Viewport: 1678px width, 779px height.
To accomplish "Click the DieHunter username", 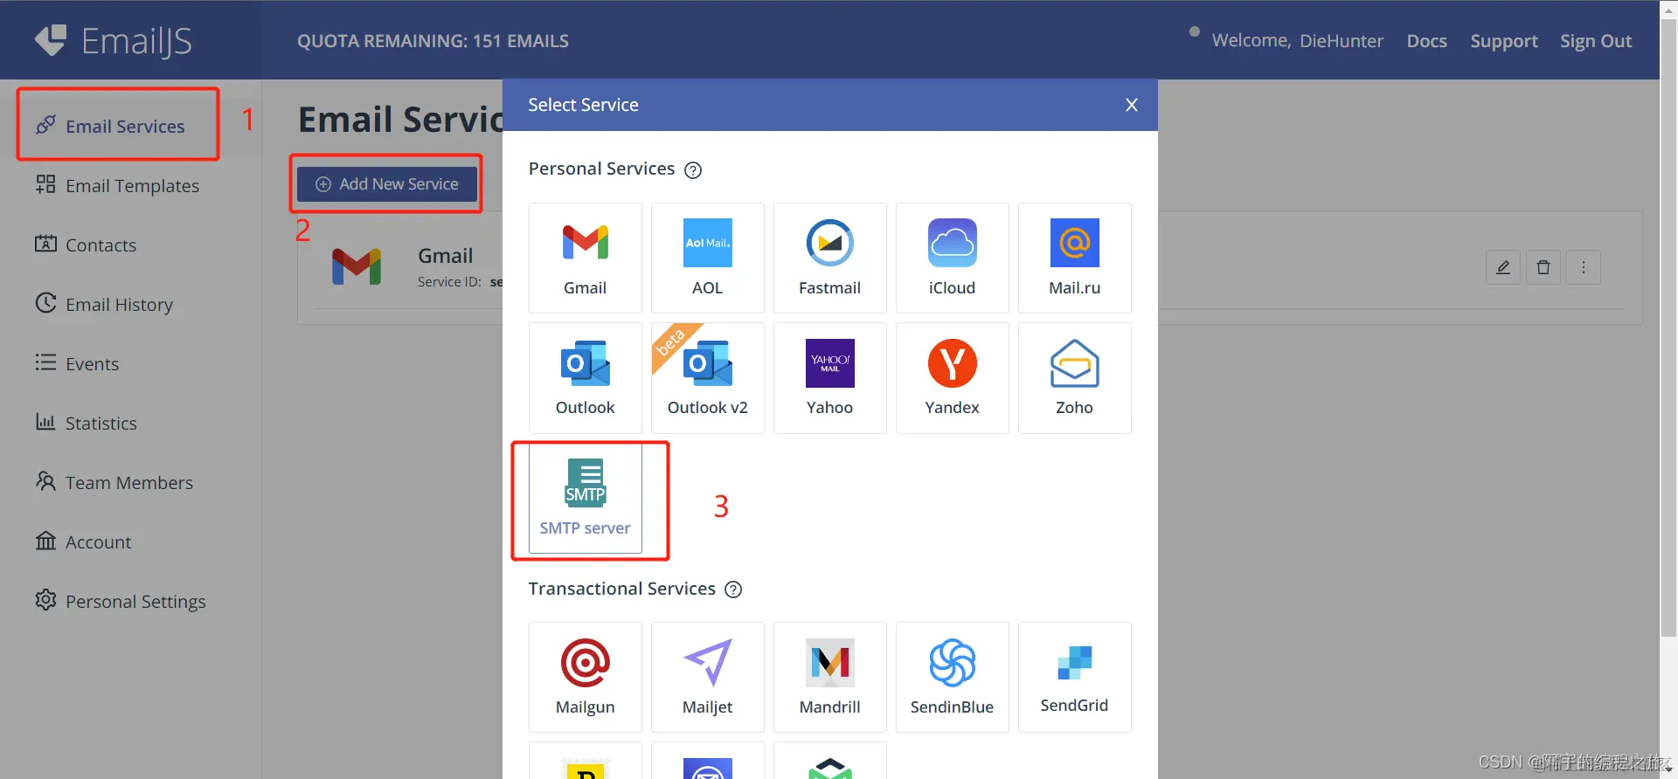I will click(x=1341, y=41).
